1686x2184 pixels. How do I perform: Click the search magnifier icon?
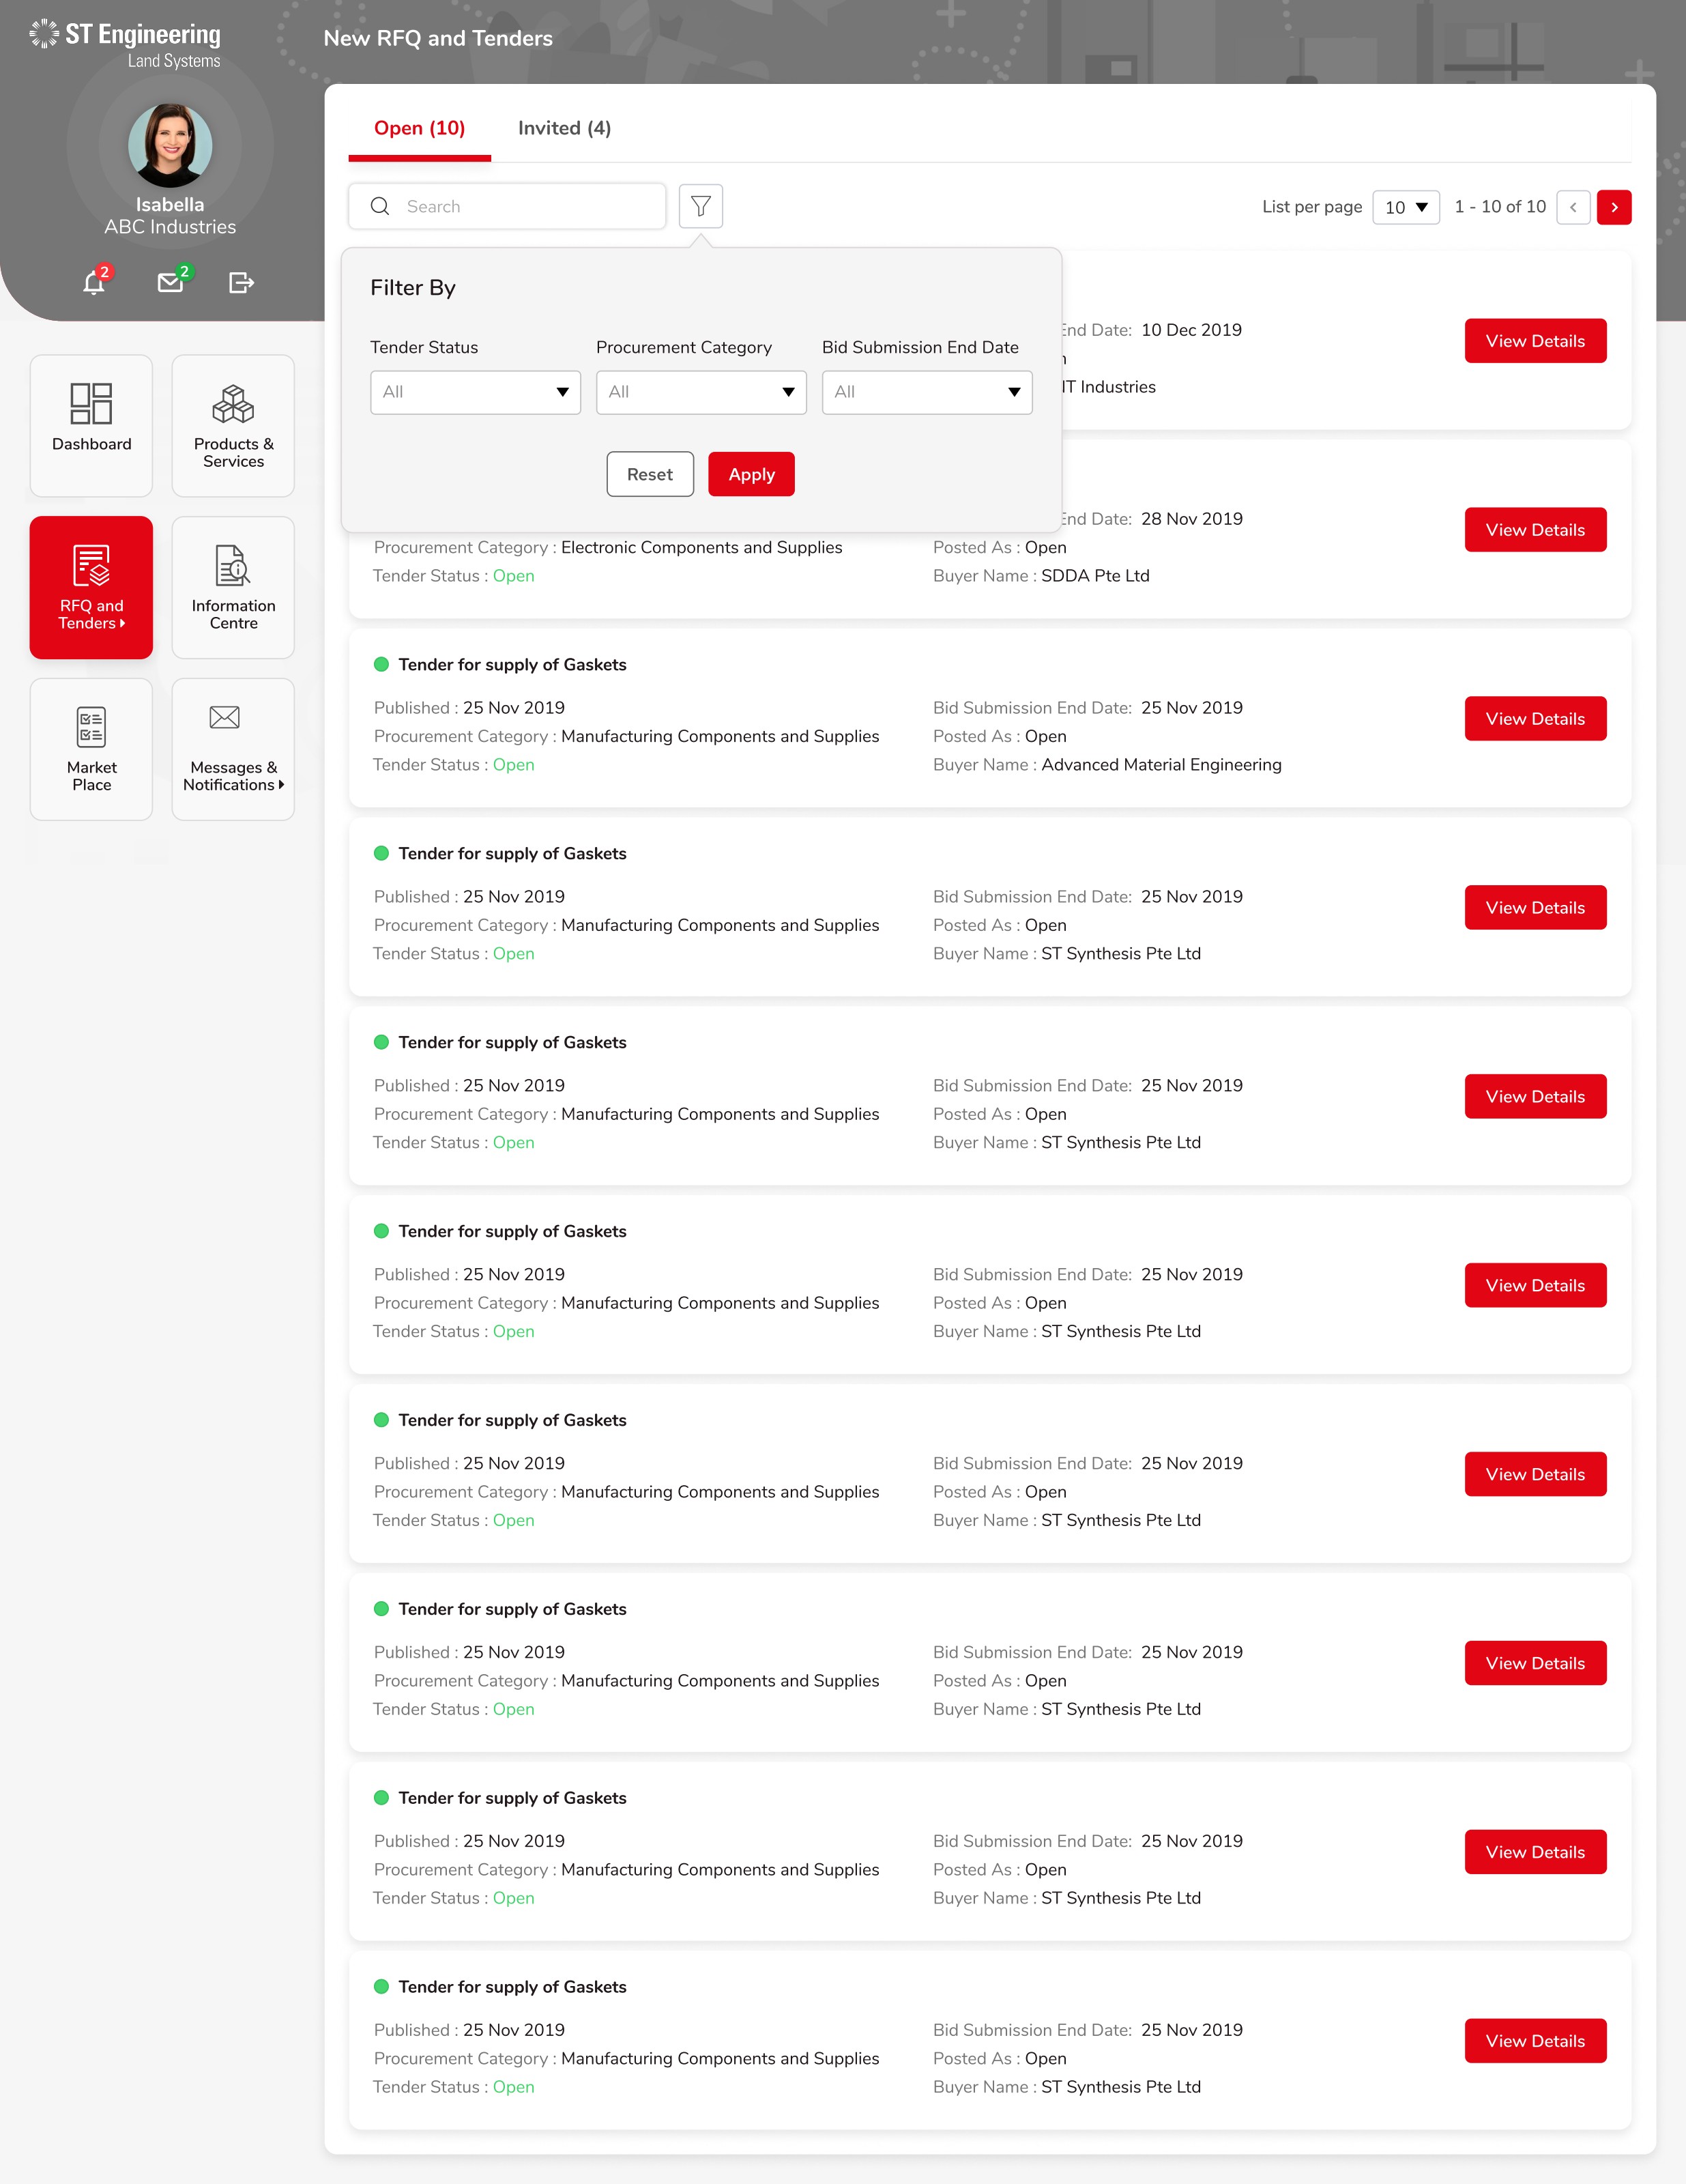(380, 206)
